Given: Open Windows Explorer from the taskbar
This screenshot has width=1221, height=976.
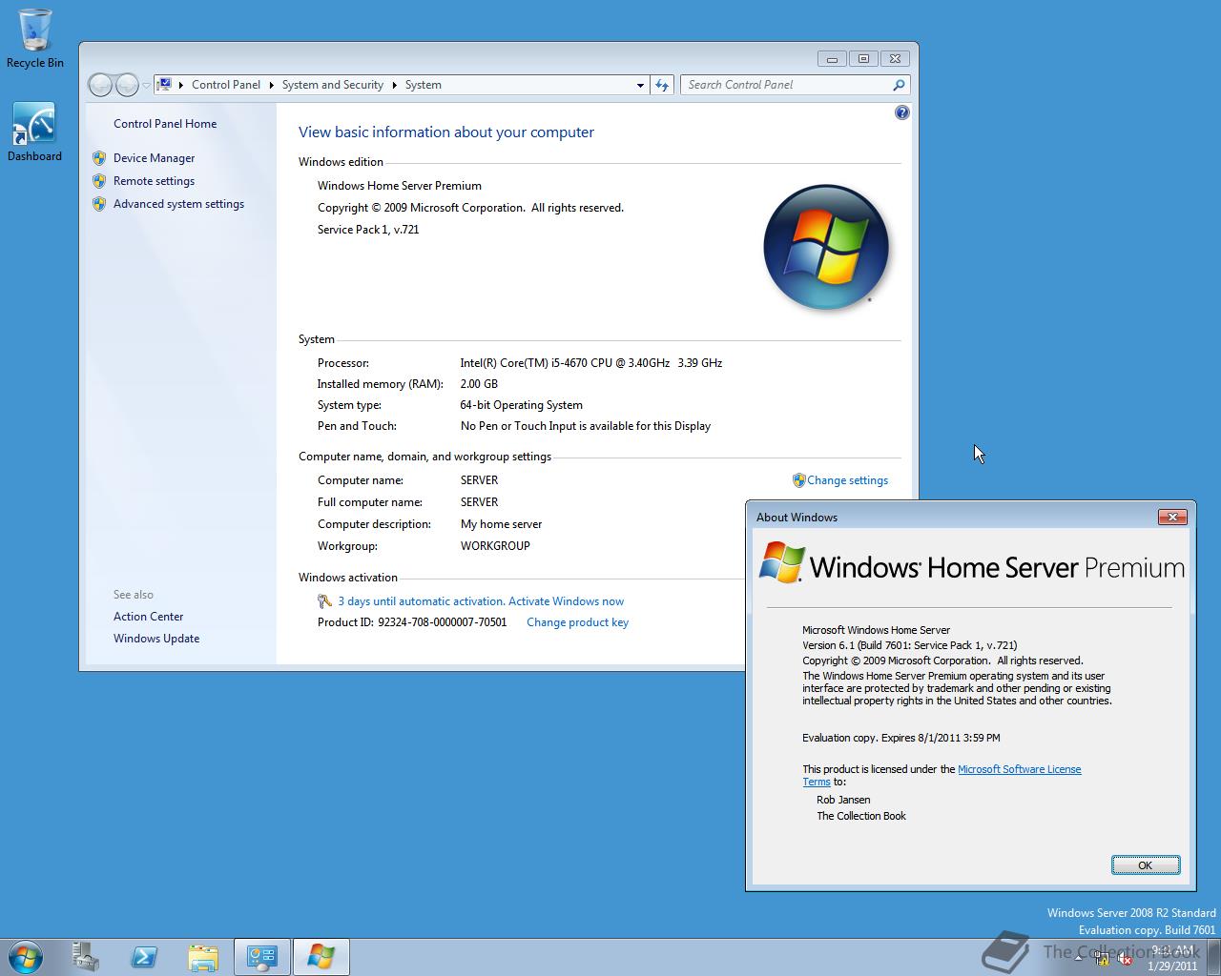Looking at the screenshot, I should point(203,956).
